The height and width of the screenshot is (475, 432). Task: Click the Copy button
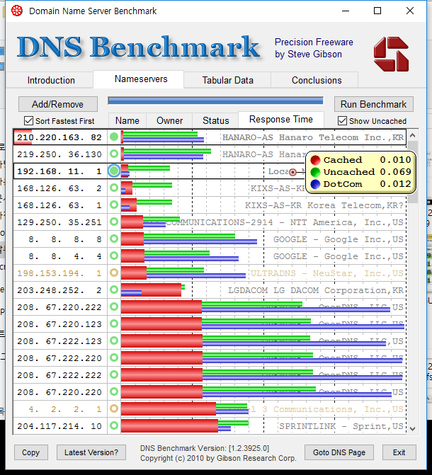(x=31, y=452)
